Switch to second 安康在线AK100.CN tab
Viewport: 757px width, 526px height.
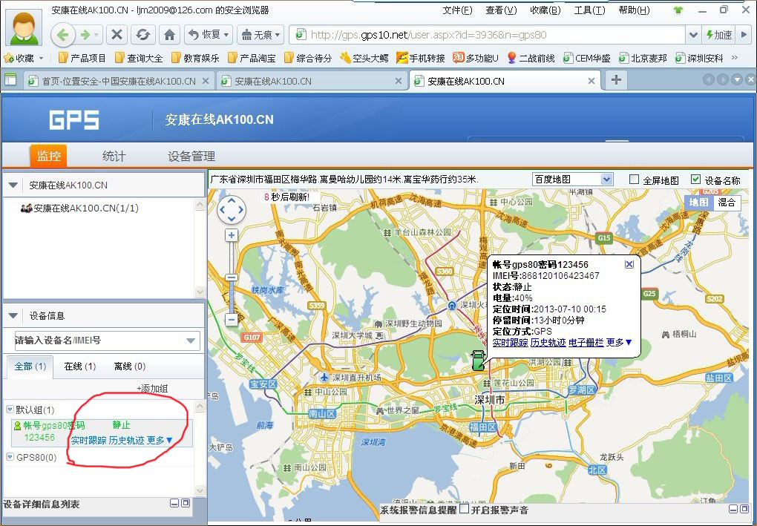point(312,81)
